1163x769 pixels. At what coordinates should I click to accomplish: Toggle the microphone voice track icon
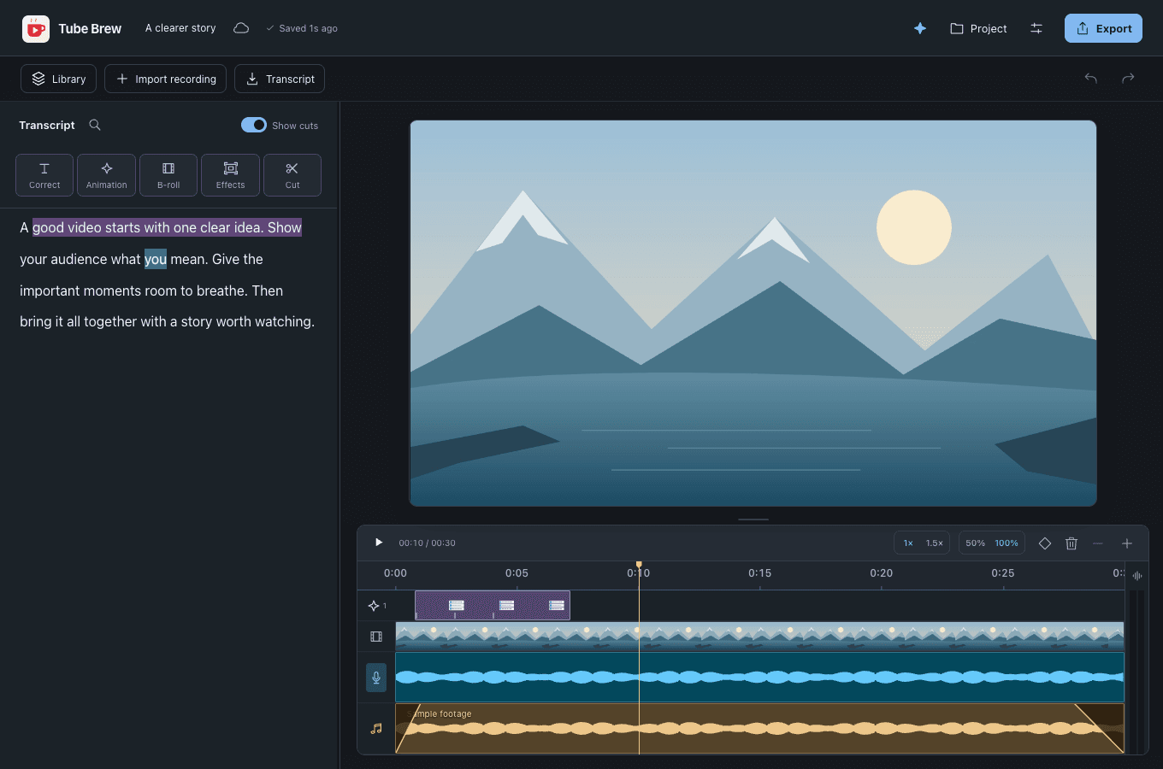(x=376, y=678)
